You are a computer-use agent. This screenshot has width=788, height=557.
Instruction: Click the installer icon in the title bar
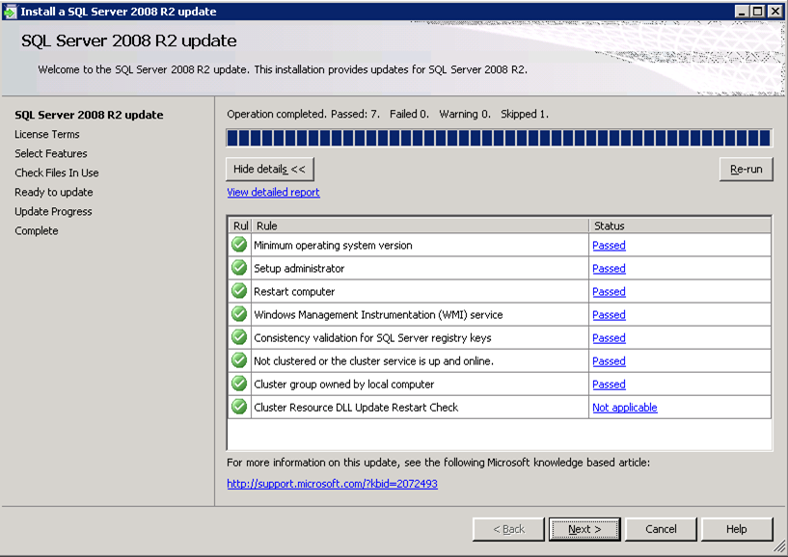coord(10,11)
